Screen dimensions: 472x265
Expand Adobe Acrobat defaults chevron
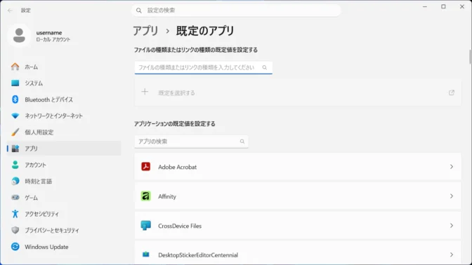point(452,166)
